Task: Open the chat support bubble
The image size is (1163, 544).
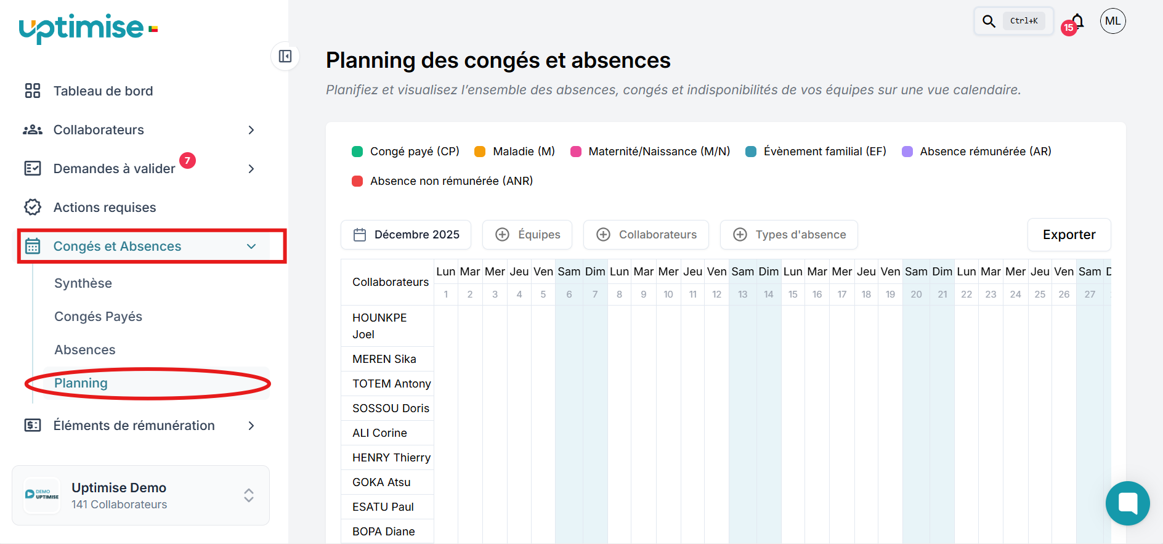Action: [1127, 503]
